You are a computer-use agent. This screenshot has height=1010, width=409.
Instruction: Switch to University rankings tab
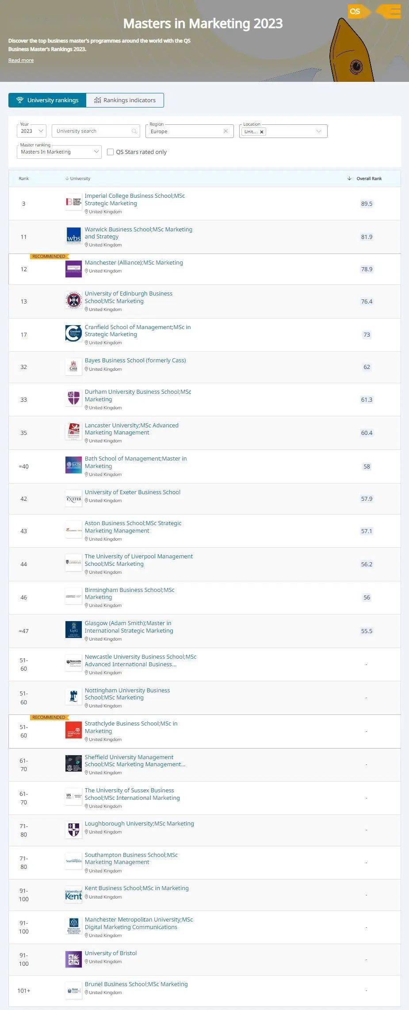coord(47,100)
